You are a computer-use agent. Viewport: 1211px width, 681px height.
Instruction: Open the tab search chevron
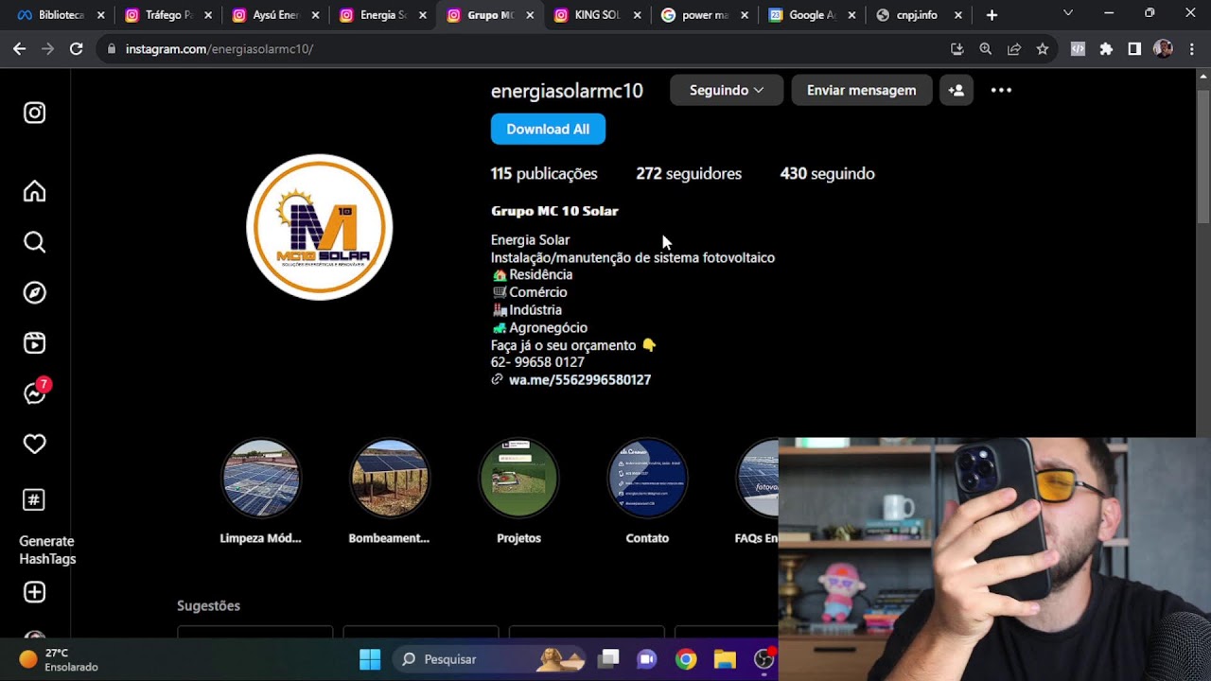pyautogui.click(x=1068, y=14)
